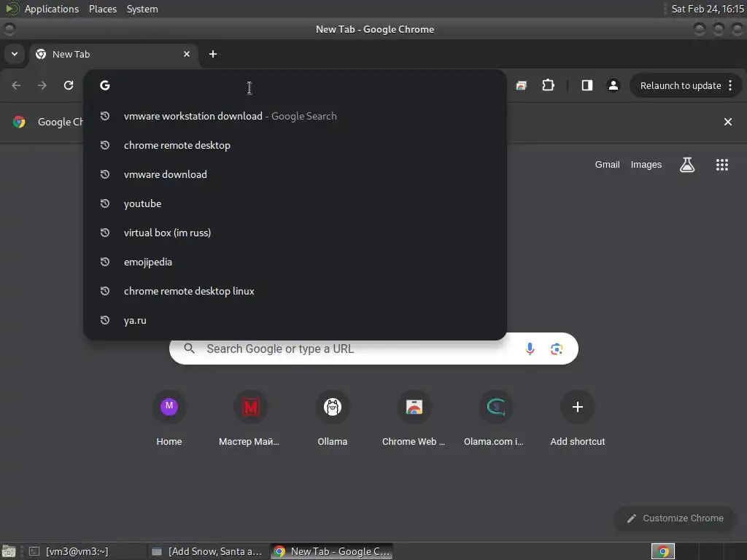Image resolution: width=747 pixels, height=560 pixels.
Task: Click the show desktop icon in the bottom panel
Action: (9, 551)
